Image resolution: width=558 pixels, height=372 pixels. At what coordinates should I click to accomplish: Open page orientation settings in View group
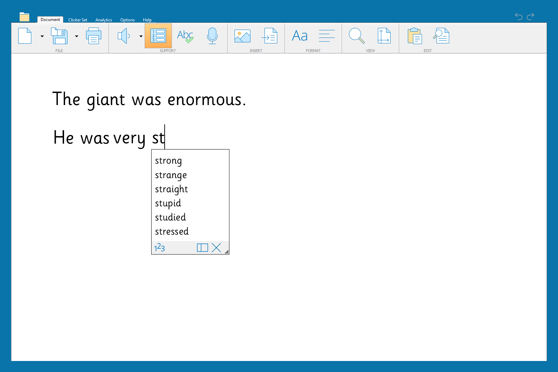coord(384,36)
